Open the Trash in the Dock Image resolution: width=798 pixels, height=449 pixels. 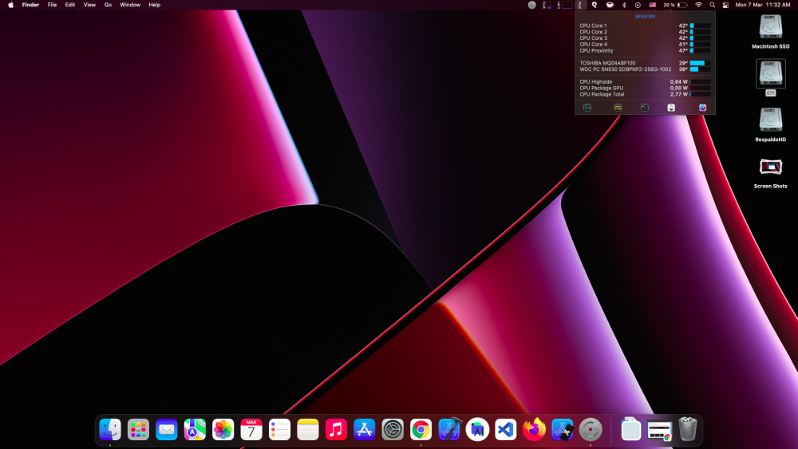click(x=688, y=429)
